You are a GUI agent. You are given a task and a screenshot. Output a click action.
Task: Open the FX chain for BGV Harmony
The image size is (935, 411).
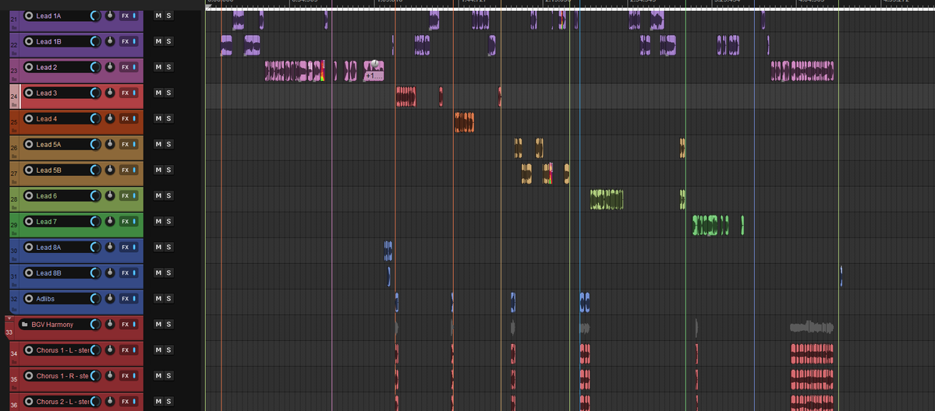point(126,325)
